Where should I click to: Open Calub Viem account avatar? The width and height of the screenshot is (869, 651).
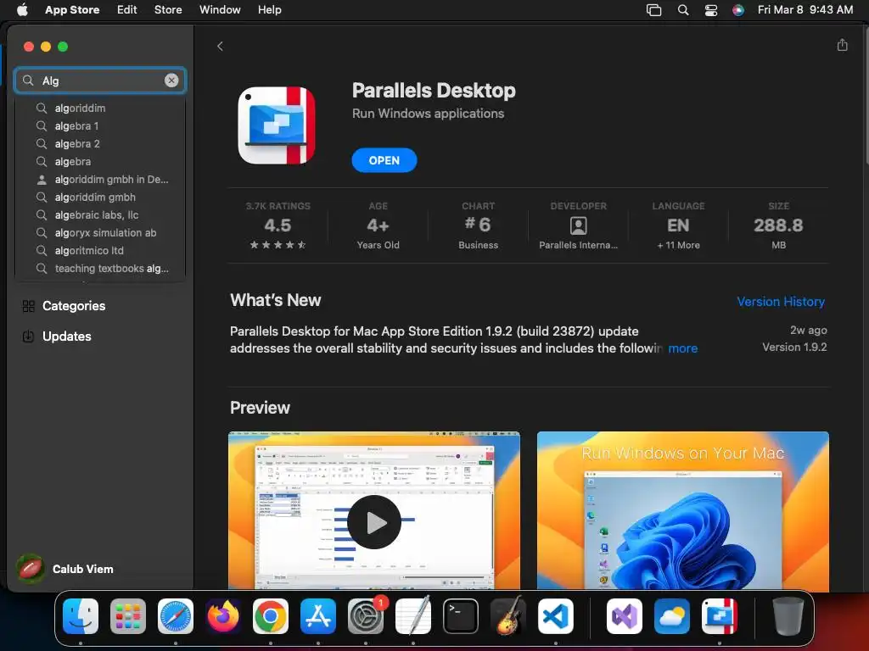(x=31, y=569)
